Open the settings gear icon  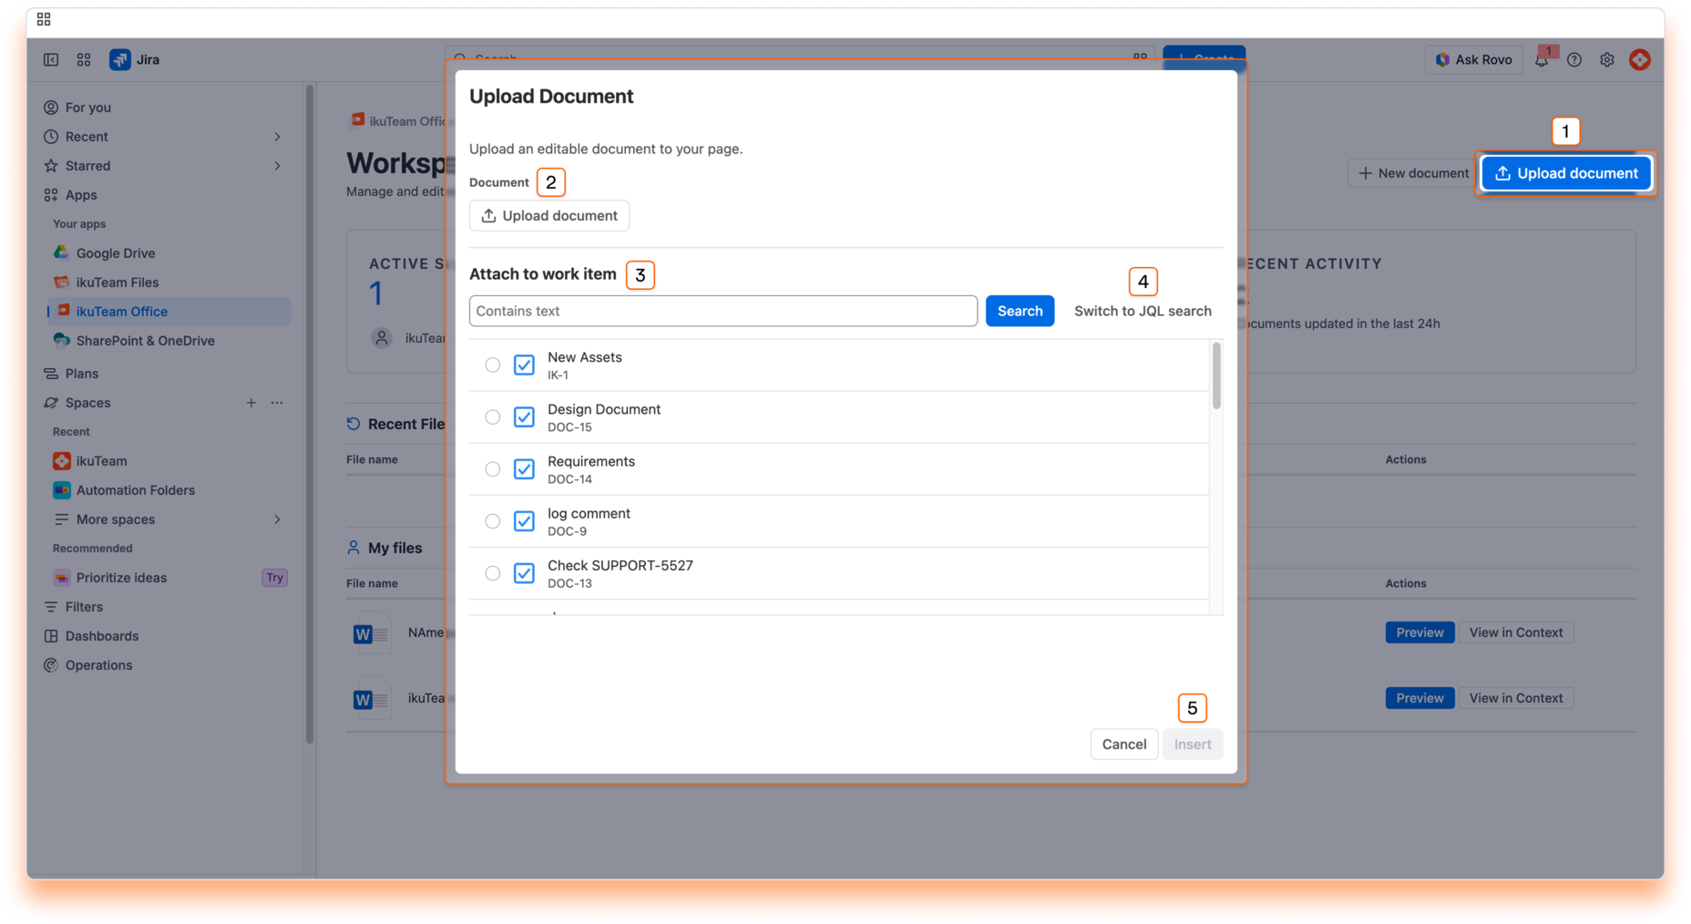coord(1607,59)
